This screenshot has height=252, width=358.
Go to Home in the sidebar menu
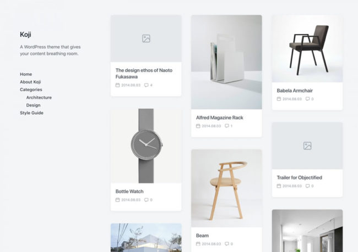click(26, 74)
